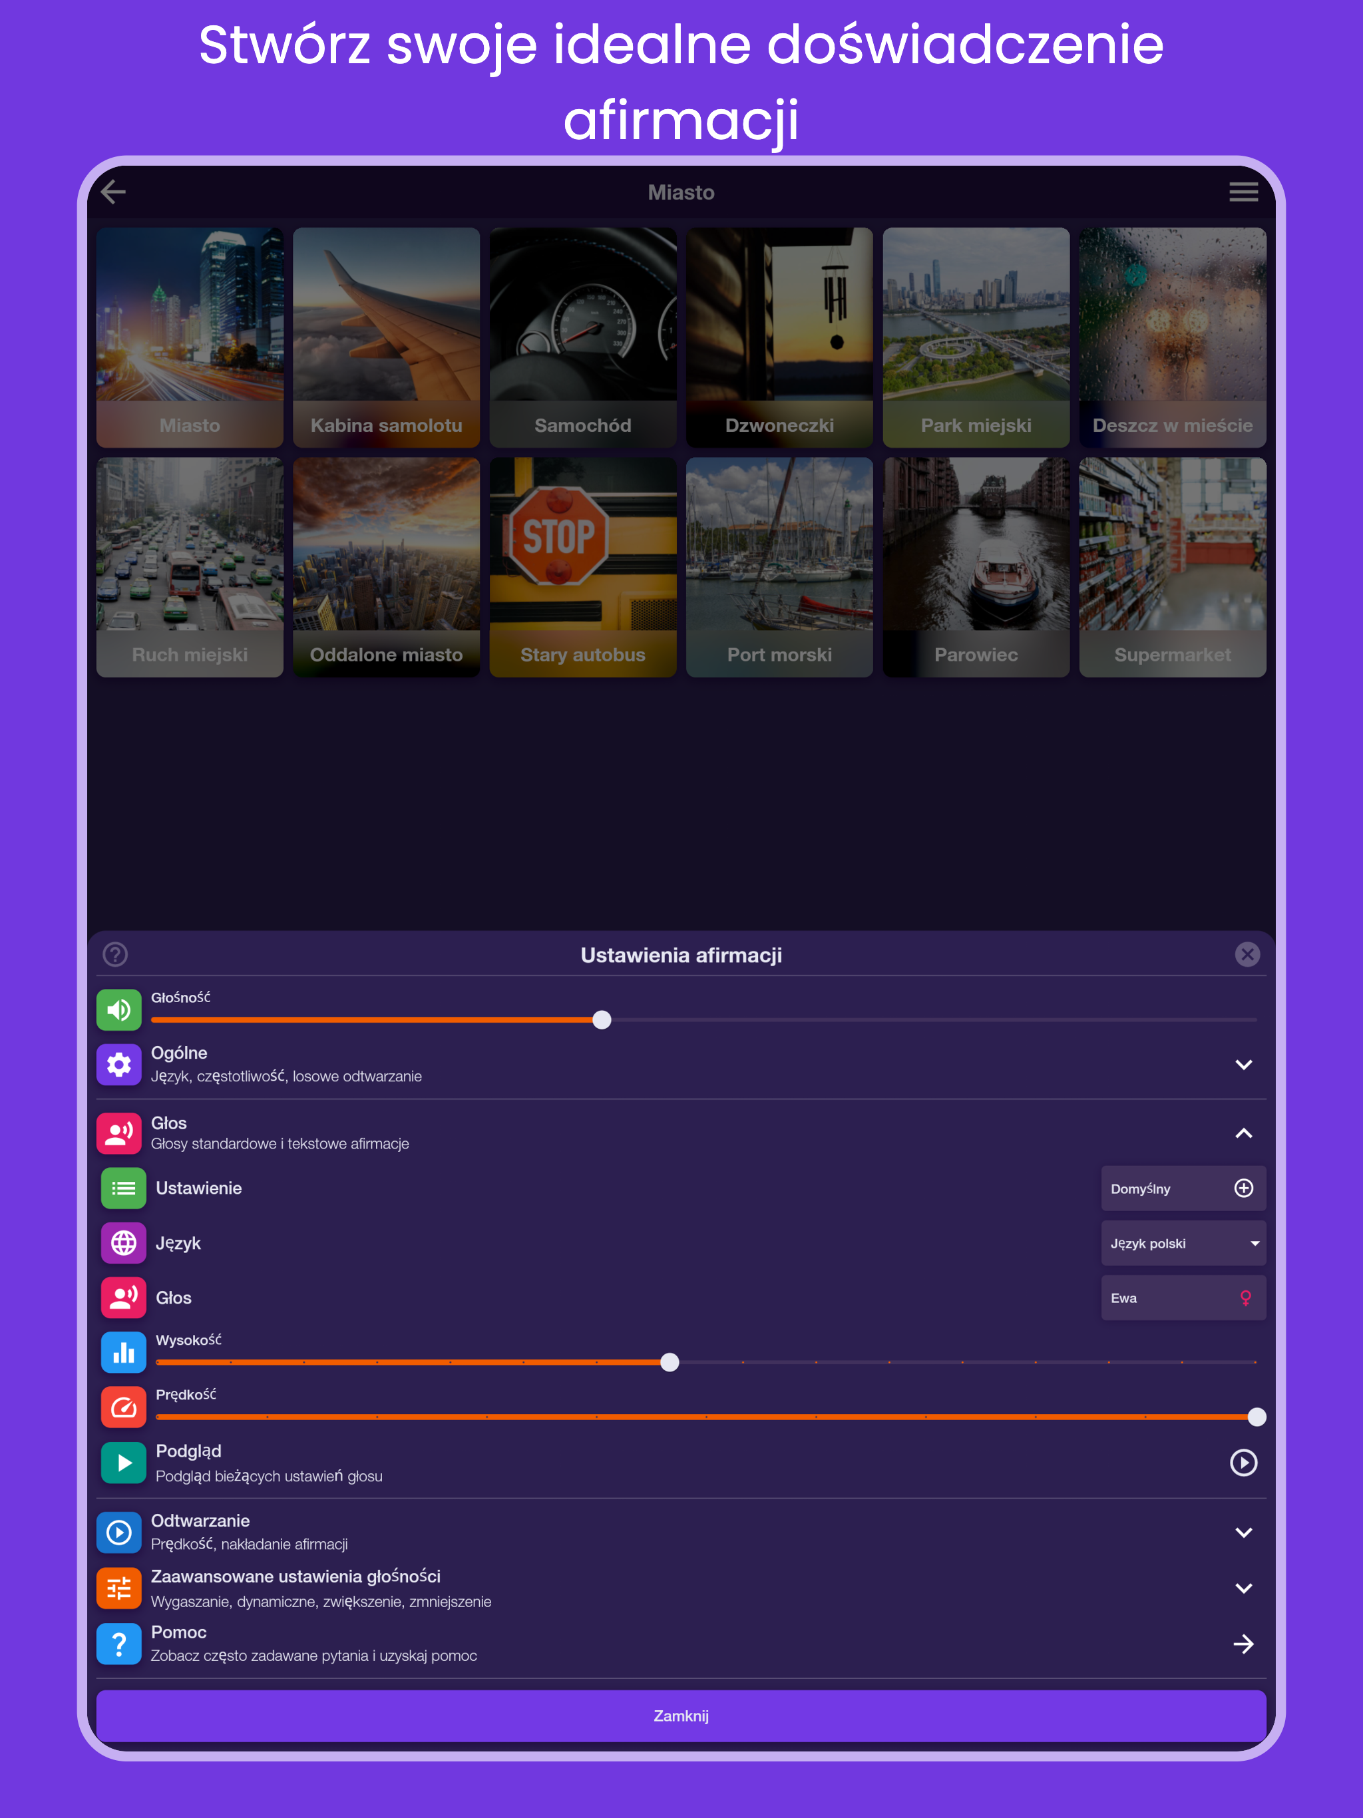Click the Ogólne gear icon
The image size is (1363, 1818).
click(x=119, y=1064)
